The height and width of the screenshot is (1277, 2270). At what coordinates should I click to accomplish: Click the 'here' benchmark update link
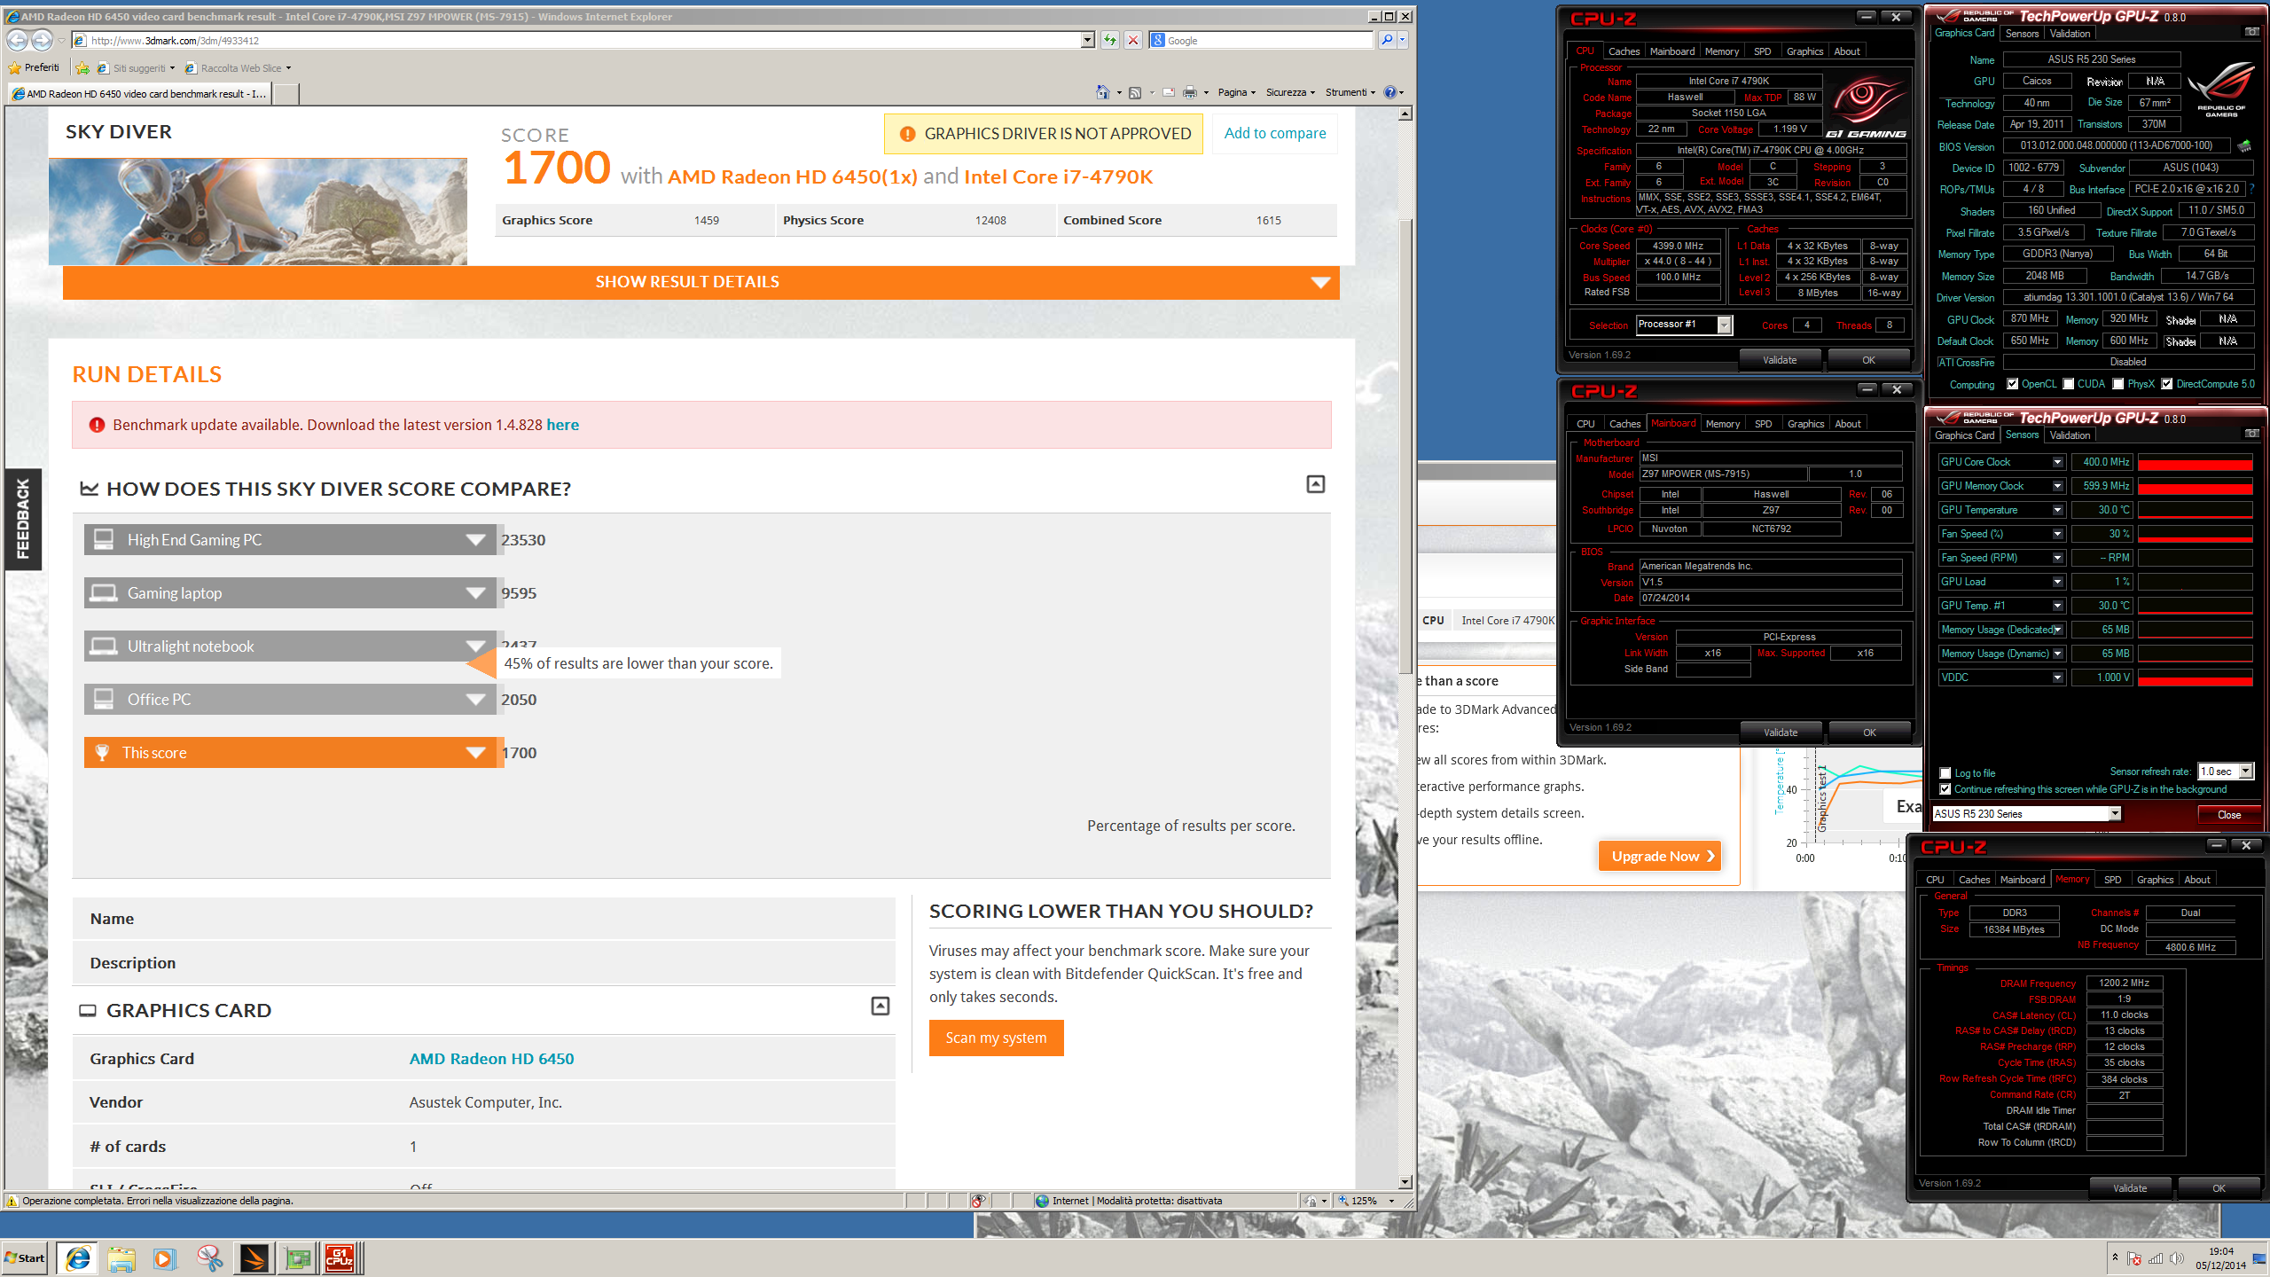click(x=562, y=425)
